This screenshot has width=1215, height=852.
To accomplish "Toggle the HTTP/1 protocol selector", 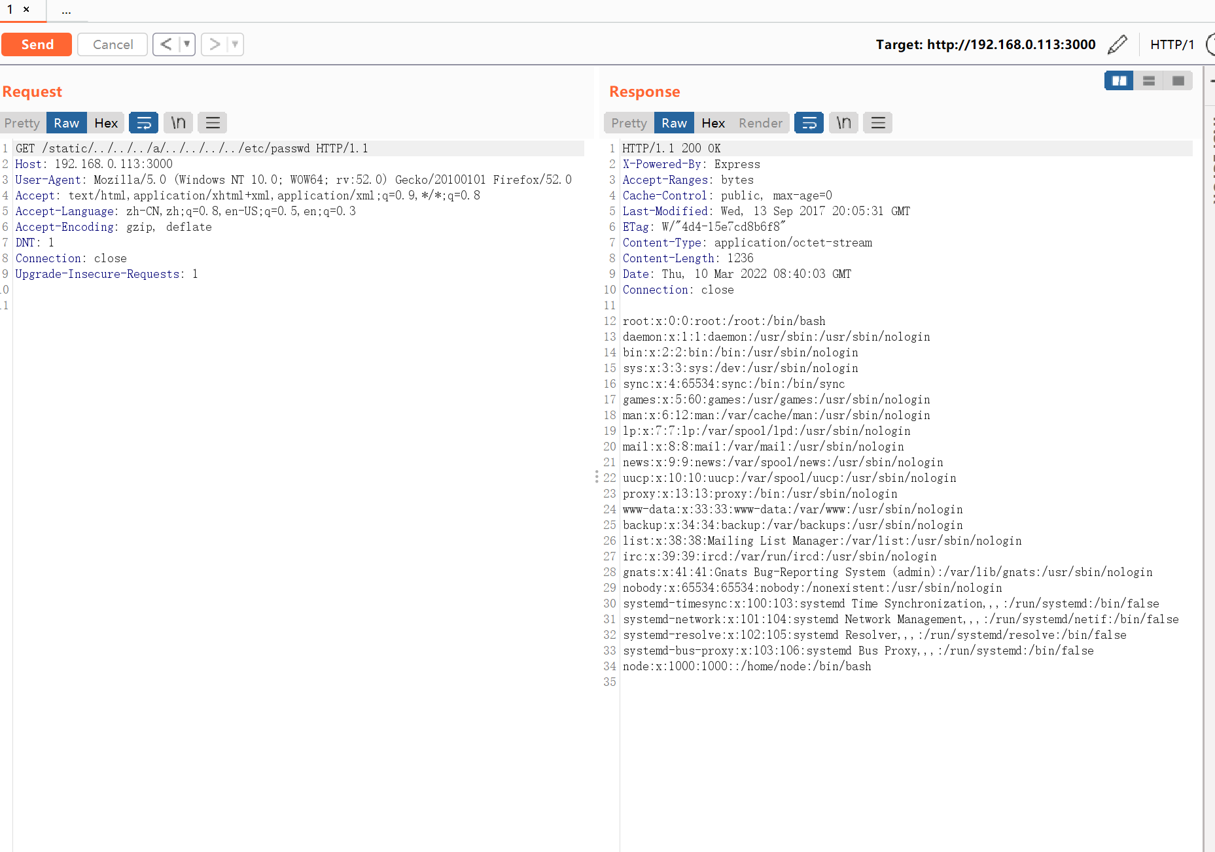I will 1172,44.
